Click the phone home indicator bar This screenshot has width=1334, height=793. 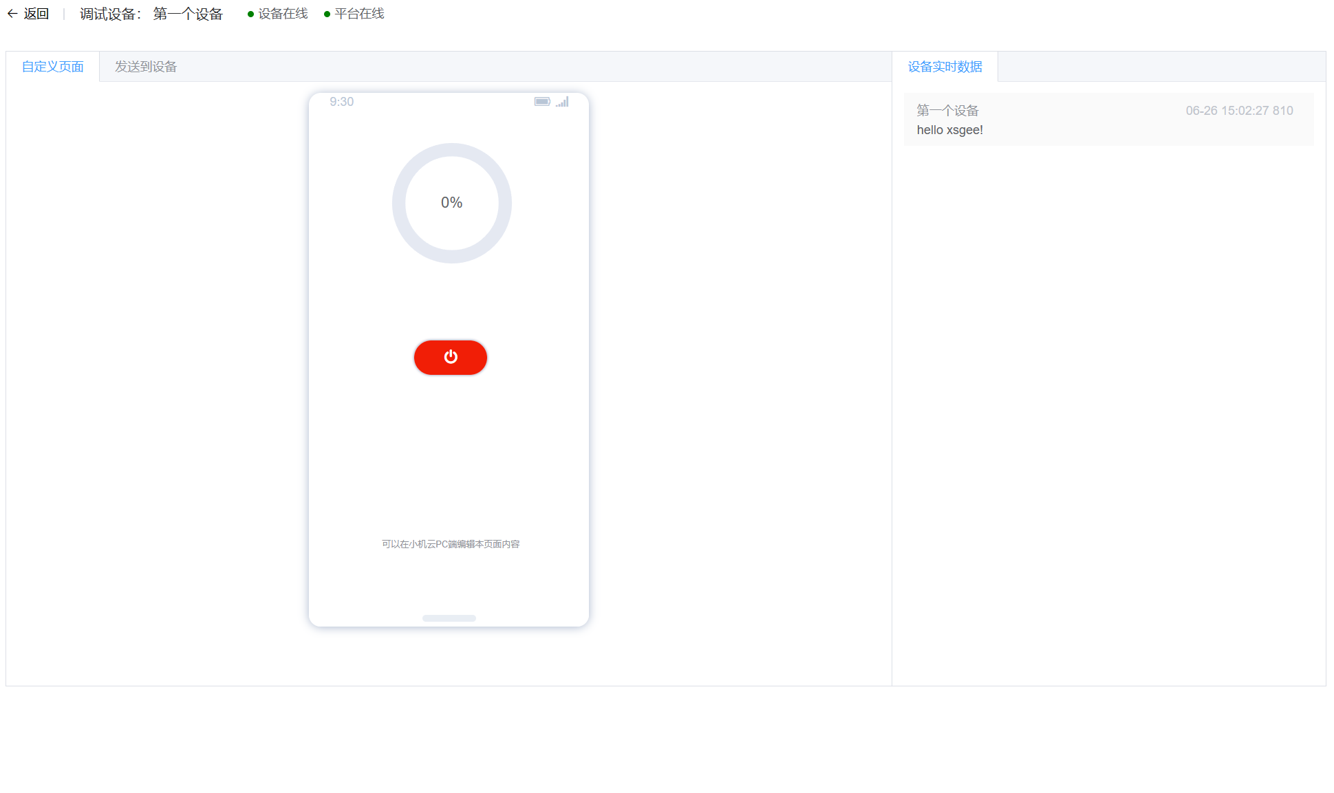(x=449, y=618)
